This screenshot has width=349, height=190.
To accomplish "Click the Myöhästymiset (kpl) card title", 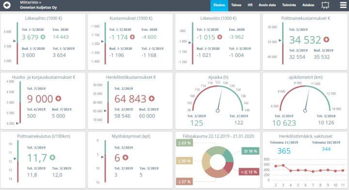I will tap(131, 136).
